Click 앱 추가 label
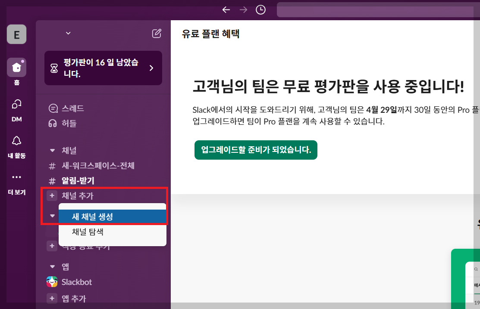The width and height of the screenshot is (480, 309). click(74, 298)
